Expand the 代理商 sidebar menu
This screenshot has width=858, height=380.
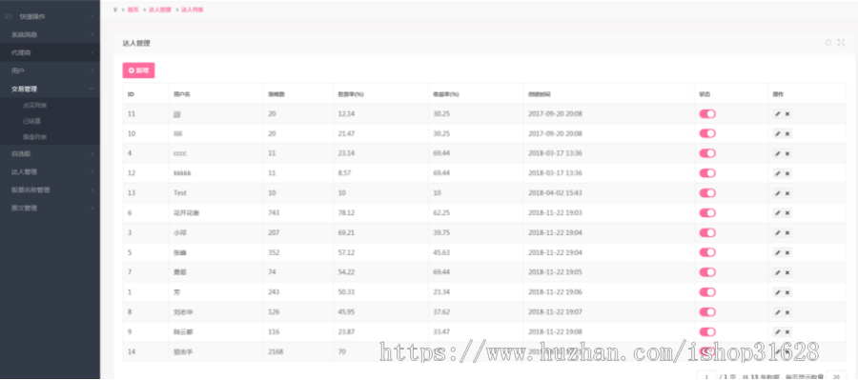point(50,52)
